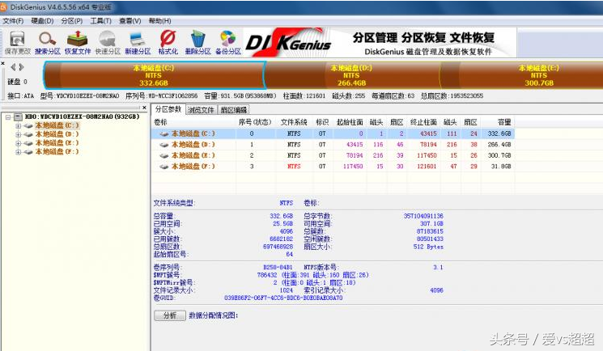Click the red NTFS cell in F: row
The width and height of the screenshot is (603, 351).
point(294,167)
